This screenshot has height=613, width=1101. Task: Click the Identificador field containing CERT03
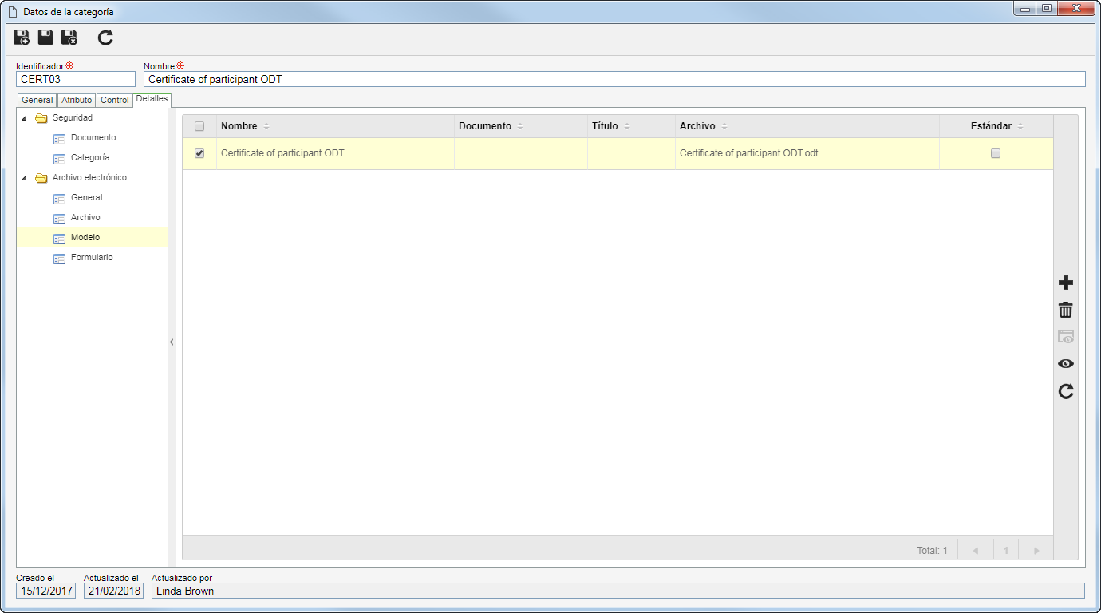click(x=76, y=79)
